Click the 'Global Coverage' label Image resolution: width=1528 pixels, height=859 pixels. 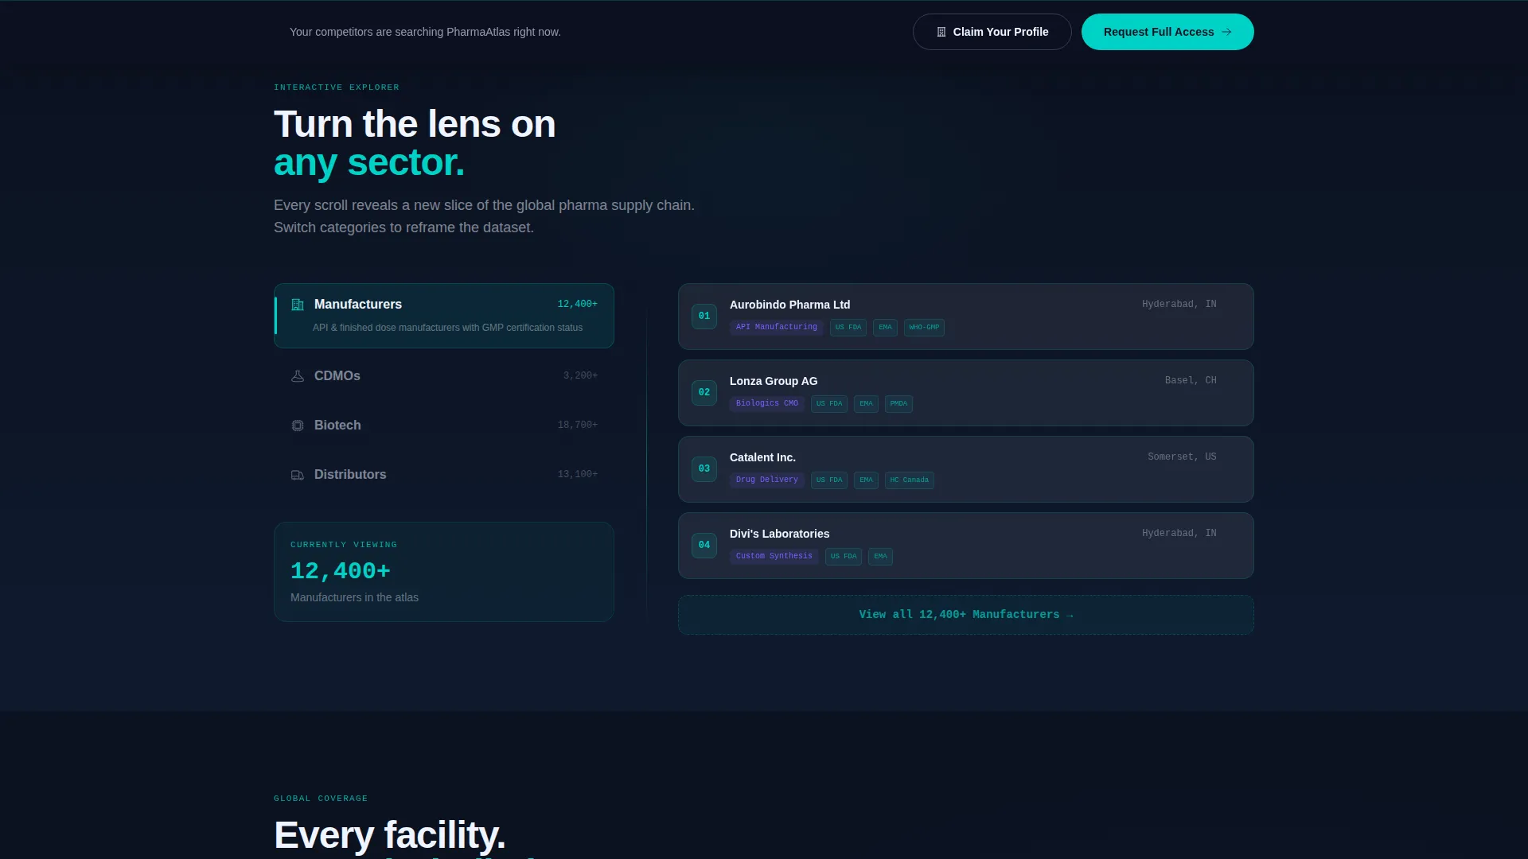[321, 799]
